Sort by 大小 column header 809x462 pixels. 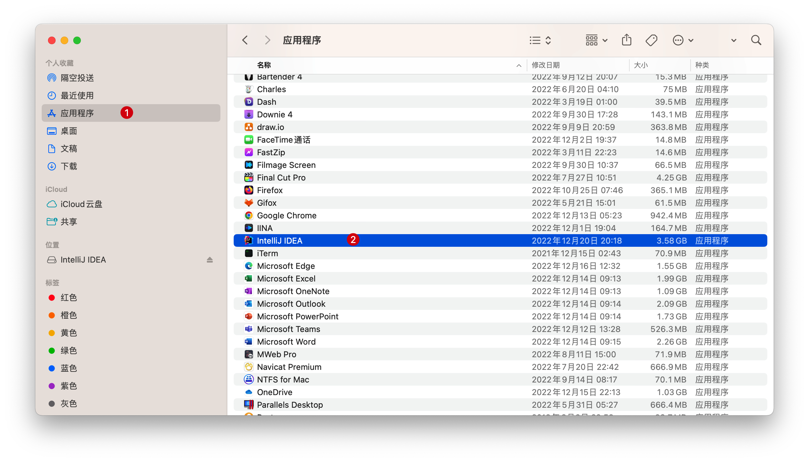(641, 65)
